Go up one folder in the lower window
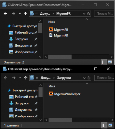The height and width of the screenshot is (129, 115). (x=26, y=78)
